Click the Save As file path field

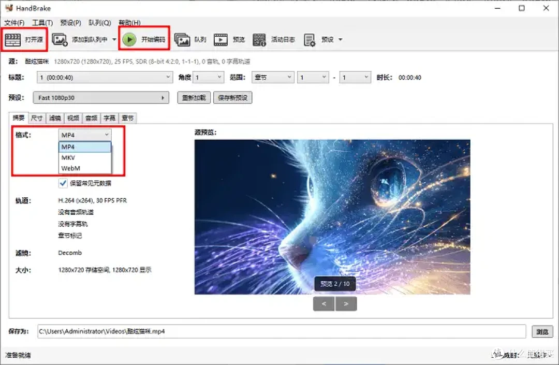[282, 331]
